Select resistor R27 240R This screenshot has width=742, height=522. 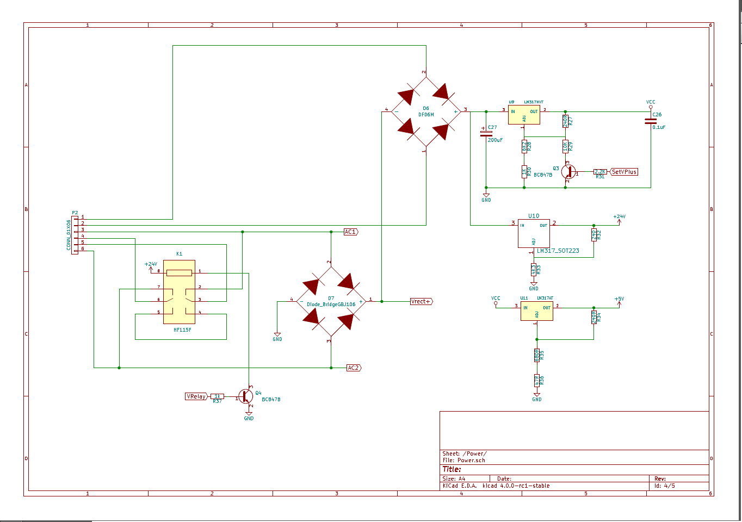click(565, 121)
